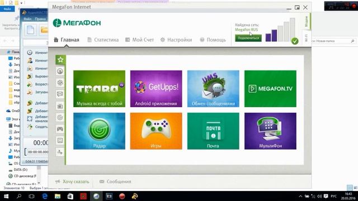Open the Мой Счет tab
358x201 pixels.
[x=139, y=40]
